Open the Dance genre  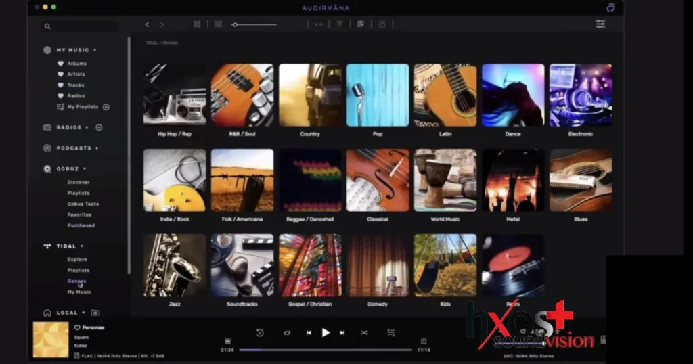click(513, 95)
